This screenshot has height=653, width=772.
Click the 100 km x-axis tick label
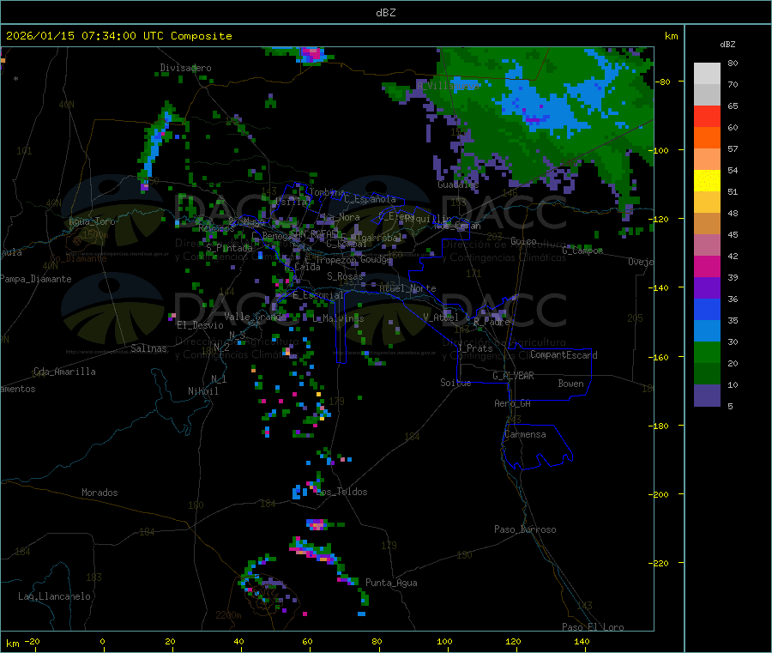(444, 641)
